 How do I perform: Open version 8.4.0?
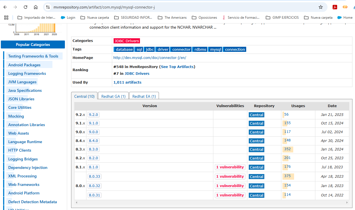click(93, 141)
